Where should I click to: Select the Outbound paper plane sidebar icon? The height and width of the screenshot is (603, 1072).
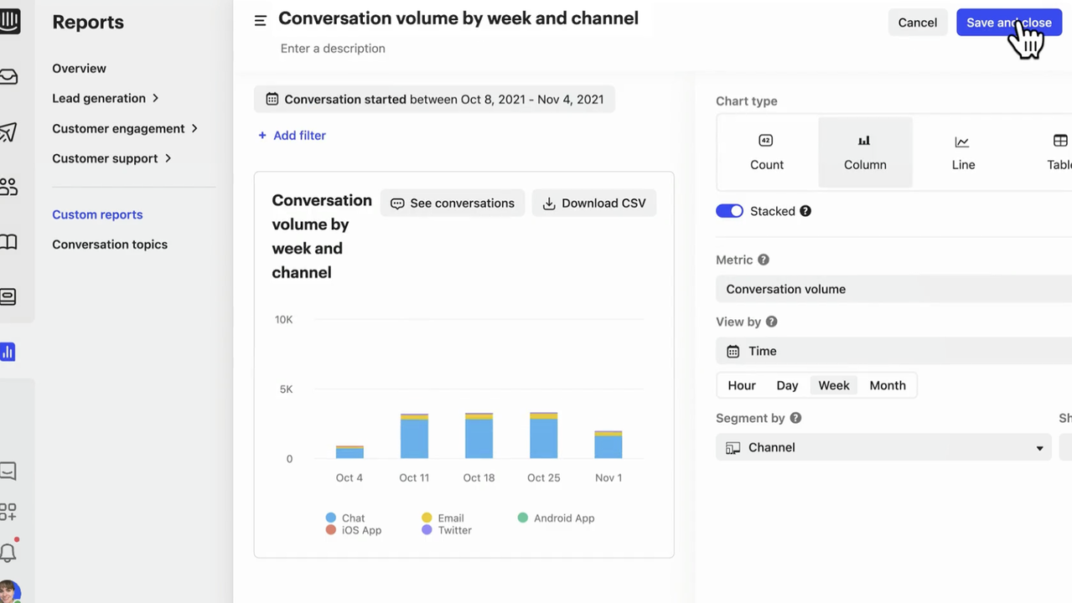click(10, 131)
